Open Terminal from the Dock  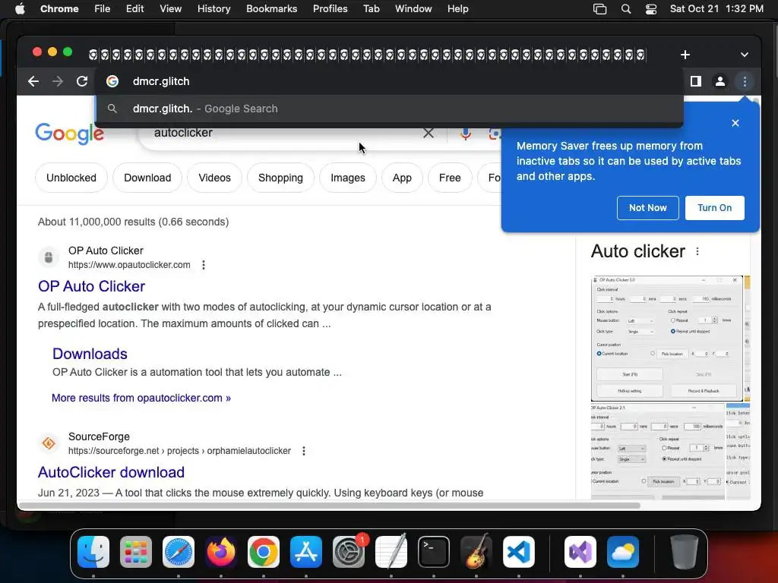(x=434, y=552)
